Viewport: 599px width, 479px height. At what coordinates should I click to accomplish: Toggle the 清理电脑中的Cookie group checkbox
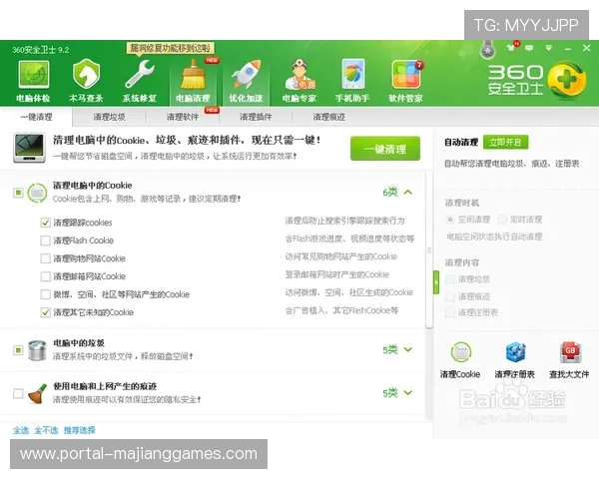point(18,193)
